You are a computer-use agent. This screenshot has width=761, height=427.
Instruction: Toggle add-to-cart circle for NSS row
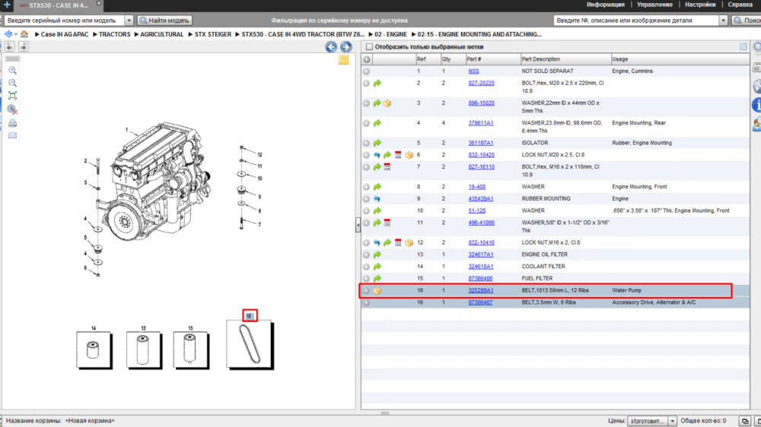[x=367, y=71]
